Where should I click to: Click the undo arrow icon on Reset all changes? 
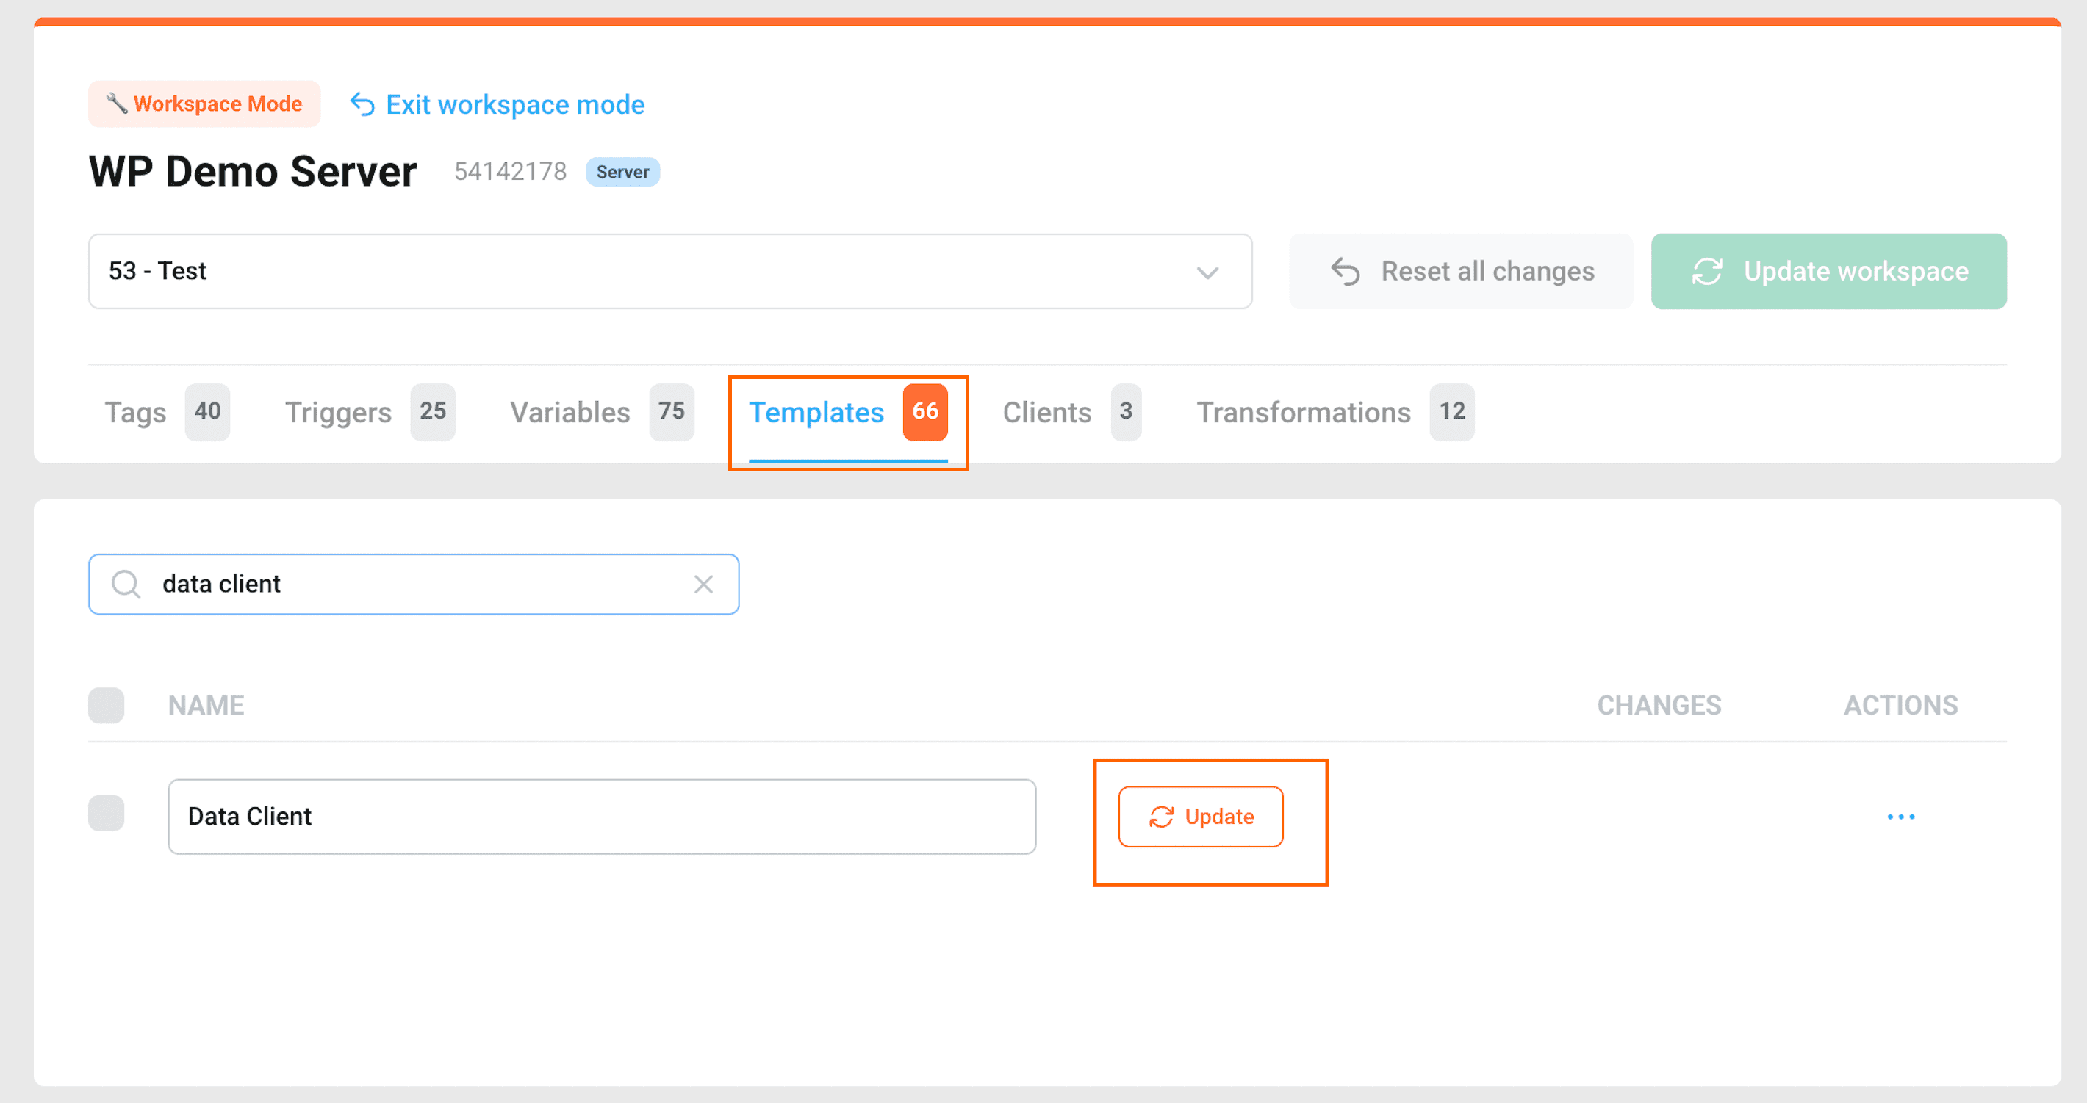1346,271
